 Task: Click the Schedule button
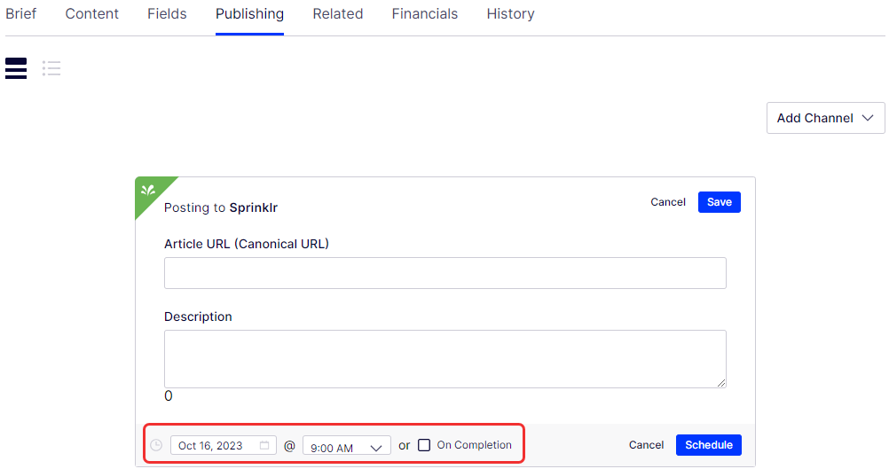708,445
